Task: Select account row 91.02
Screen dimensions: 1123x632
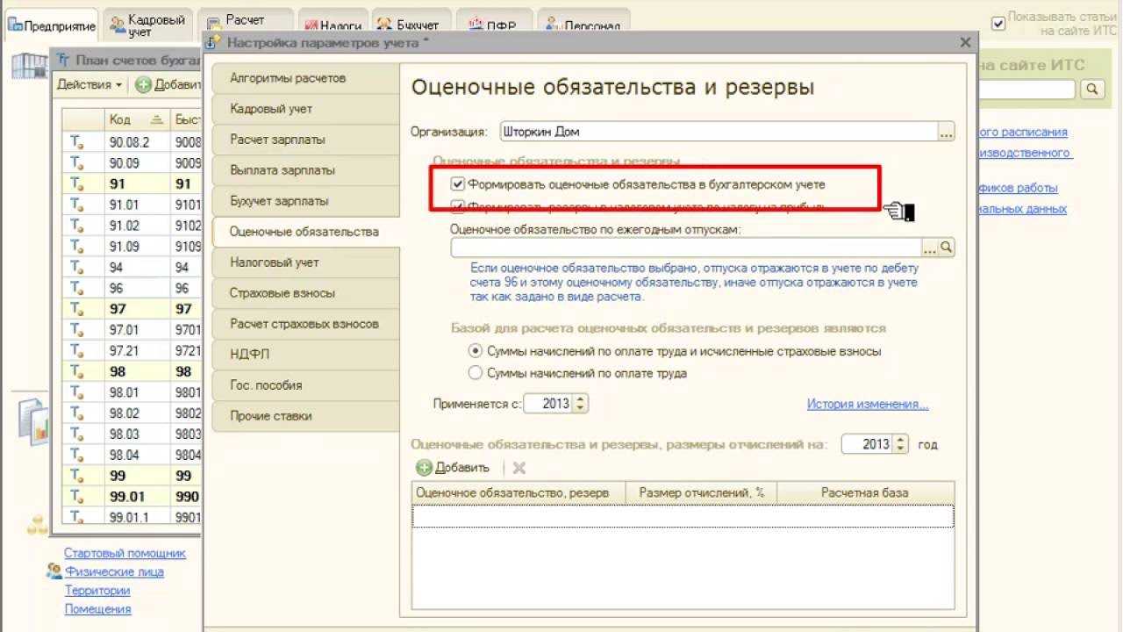Action: [130, 226]
